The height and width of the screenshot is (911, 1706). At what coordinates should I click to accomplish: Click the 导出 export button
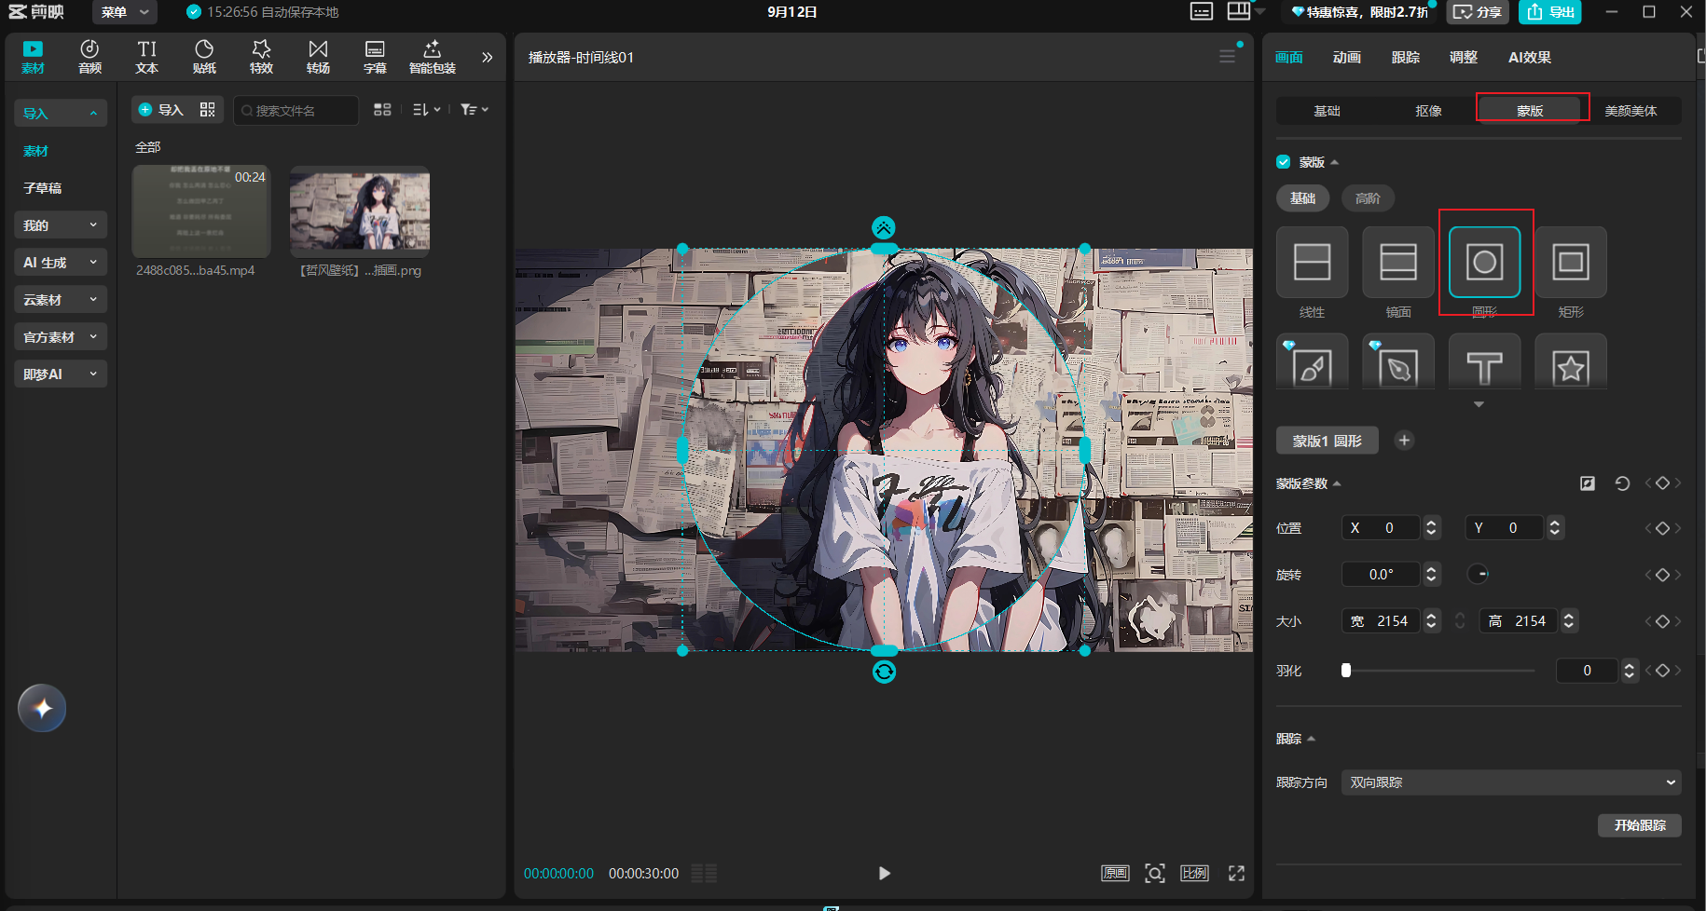tap(1550, 12)
